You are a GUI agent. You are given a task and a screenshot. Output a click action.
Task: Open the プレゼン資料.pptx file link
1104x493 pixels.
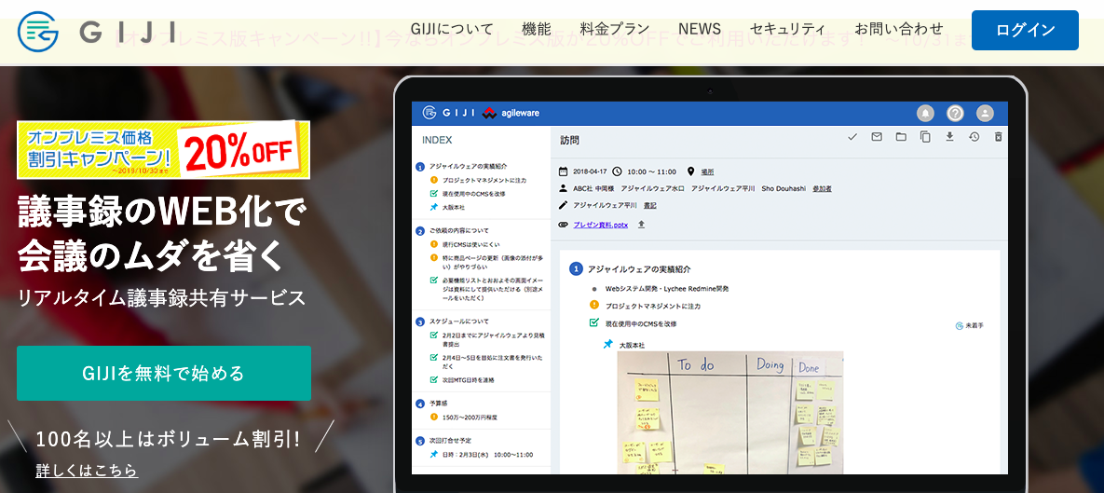(x=600, y=225)
